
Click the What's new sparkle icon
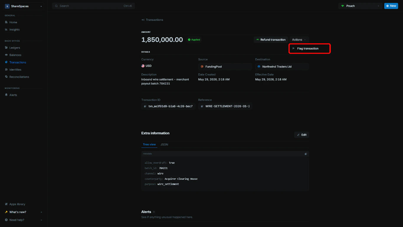tap(6, 212)
